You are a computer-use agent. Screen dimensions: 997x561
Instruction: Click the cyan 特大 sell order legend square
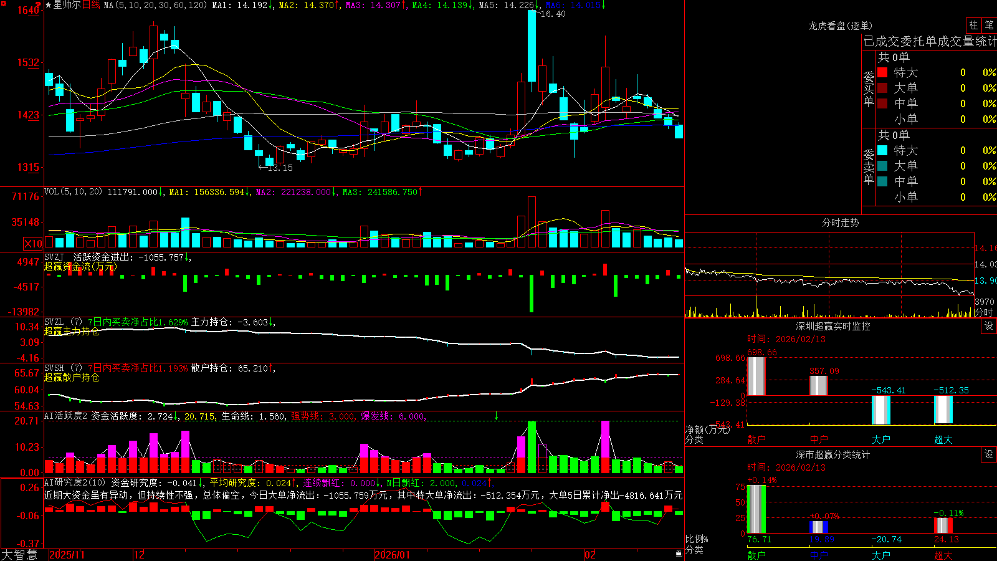click(x=882, y=150)
